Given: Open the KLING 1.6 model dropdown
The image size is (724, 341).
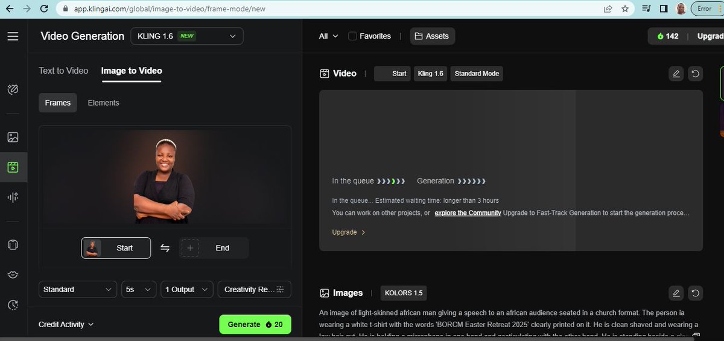Looking at the screenshot, I should [x=187, y=36].
